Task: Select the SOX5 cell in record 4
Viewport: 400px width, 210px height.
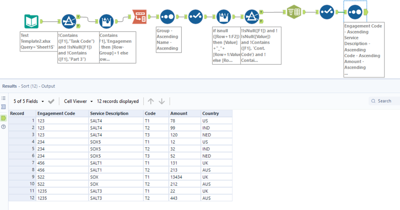Action: tap(116, 142)
